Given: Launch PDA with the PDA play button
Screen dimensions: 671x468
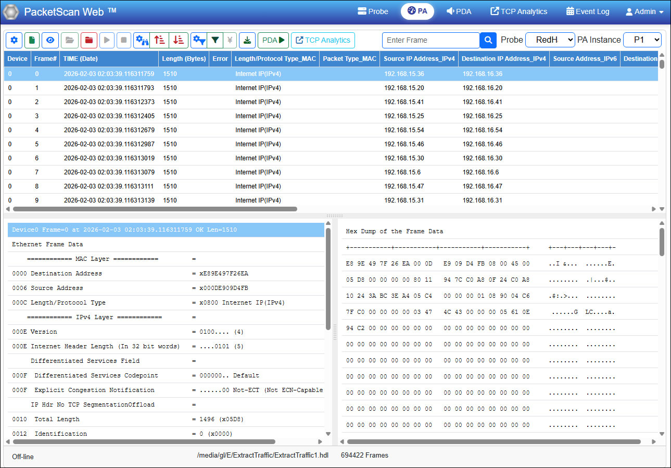Looking at the screenshot, I should (273, 40).
